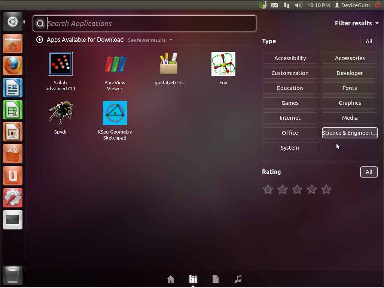The height and width of the screenshot is (288, 384).
Task: Toggle the Accessibility type filter
Action: pos(290,58)
